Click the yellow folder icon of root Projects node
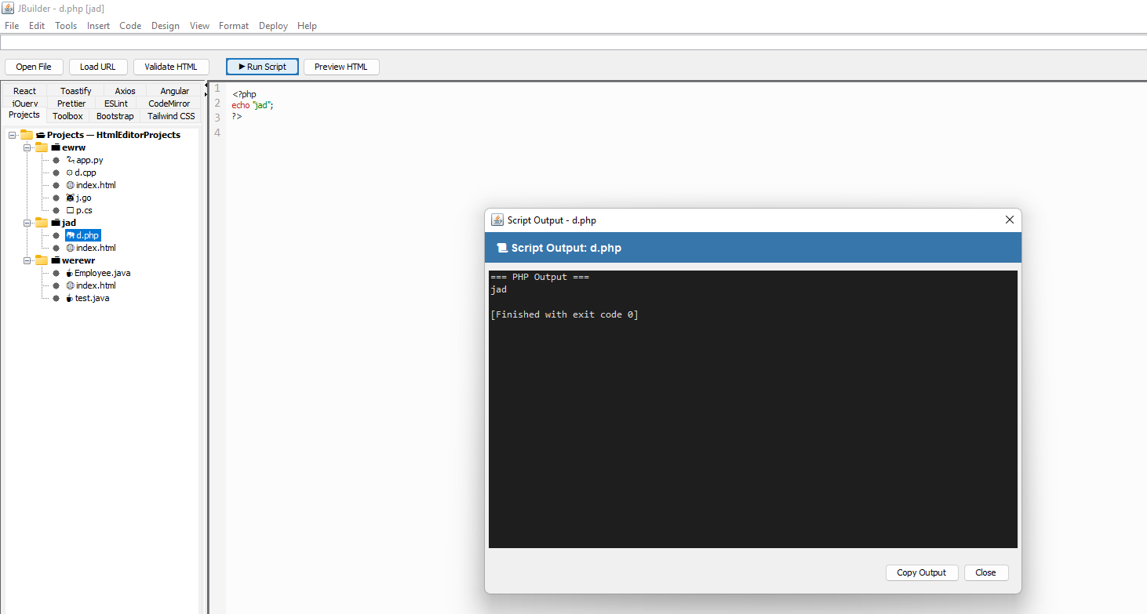The width and height of the screenshot is (1147, 614). click(x=27, y=135)
